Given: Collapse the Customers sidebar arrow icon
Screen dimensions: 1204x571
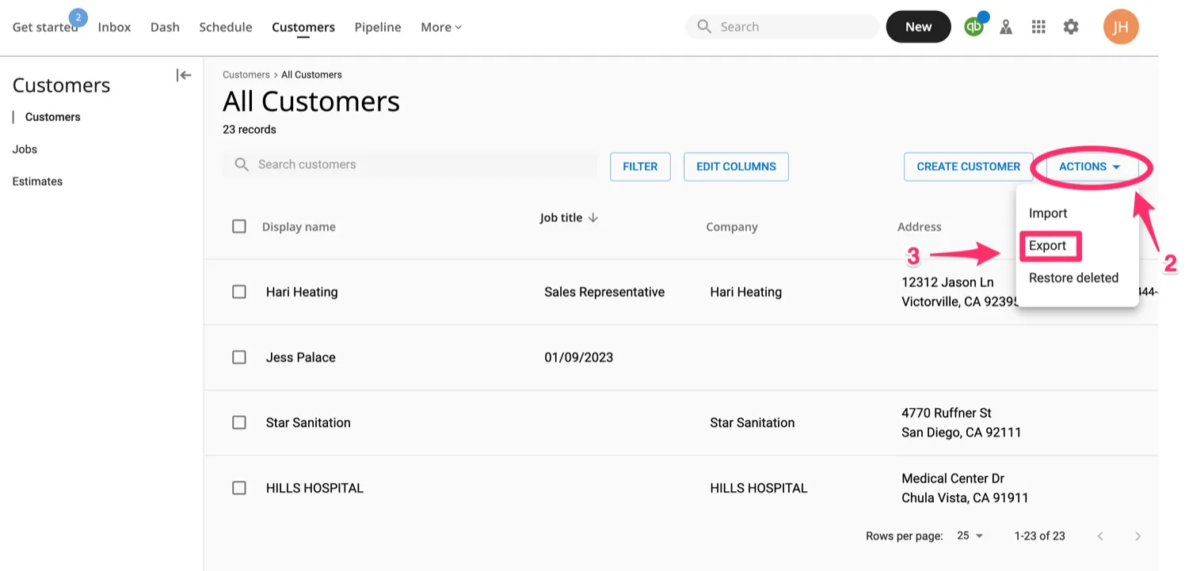Looking at the screenshot, I should [x=184, y=75].
